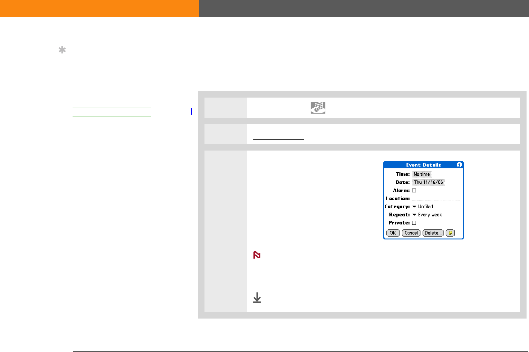Click the 'Location:' label
529x352 pixels.
[x=398, y=199]
